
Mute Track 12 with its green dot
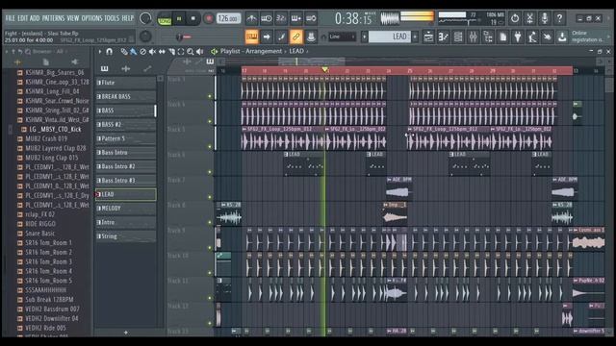210,323
